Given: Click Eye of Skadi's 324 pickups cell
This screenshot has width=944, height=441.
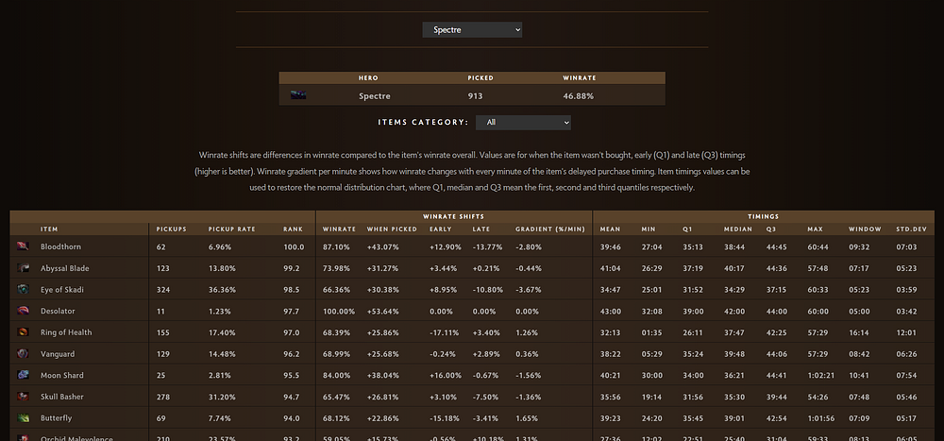Looking at the screenshot, I should 163,289.
